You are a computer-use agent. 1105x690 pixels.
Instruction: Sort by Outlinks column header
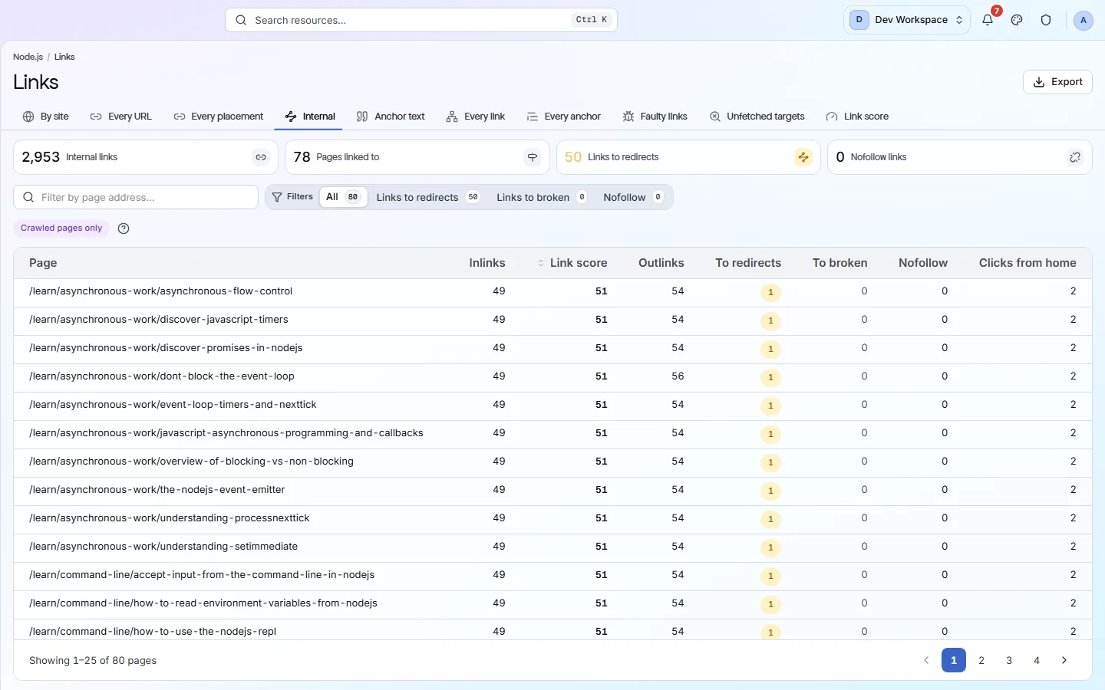661,263
